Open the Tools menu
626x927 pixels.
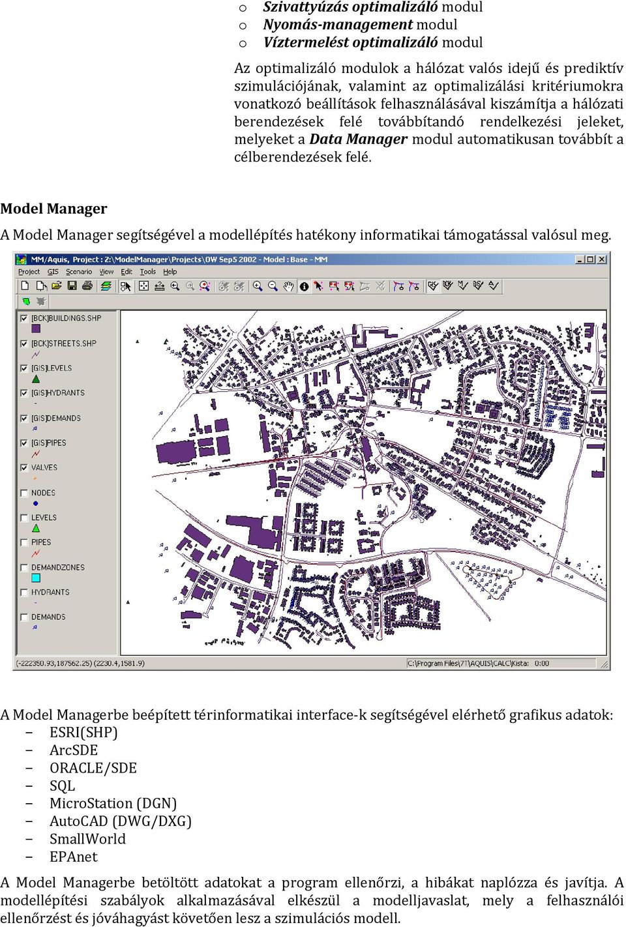click(x=148, y=272)
